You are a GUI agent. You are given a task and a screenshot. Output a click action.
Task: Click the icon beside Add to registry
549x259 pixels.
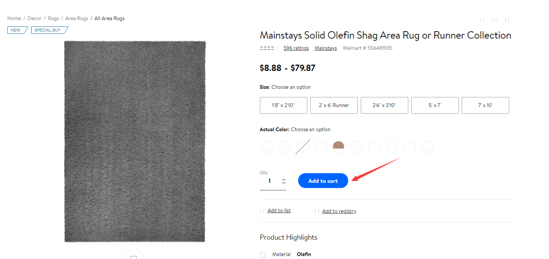[317, 211]
